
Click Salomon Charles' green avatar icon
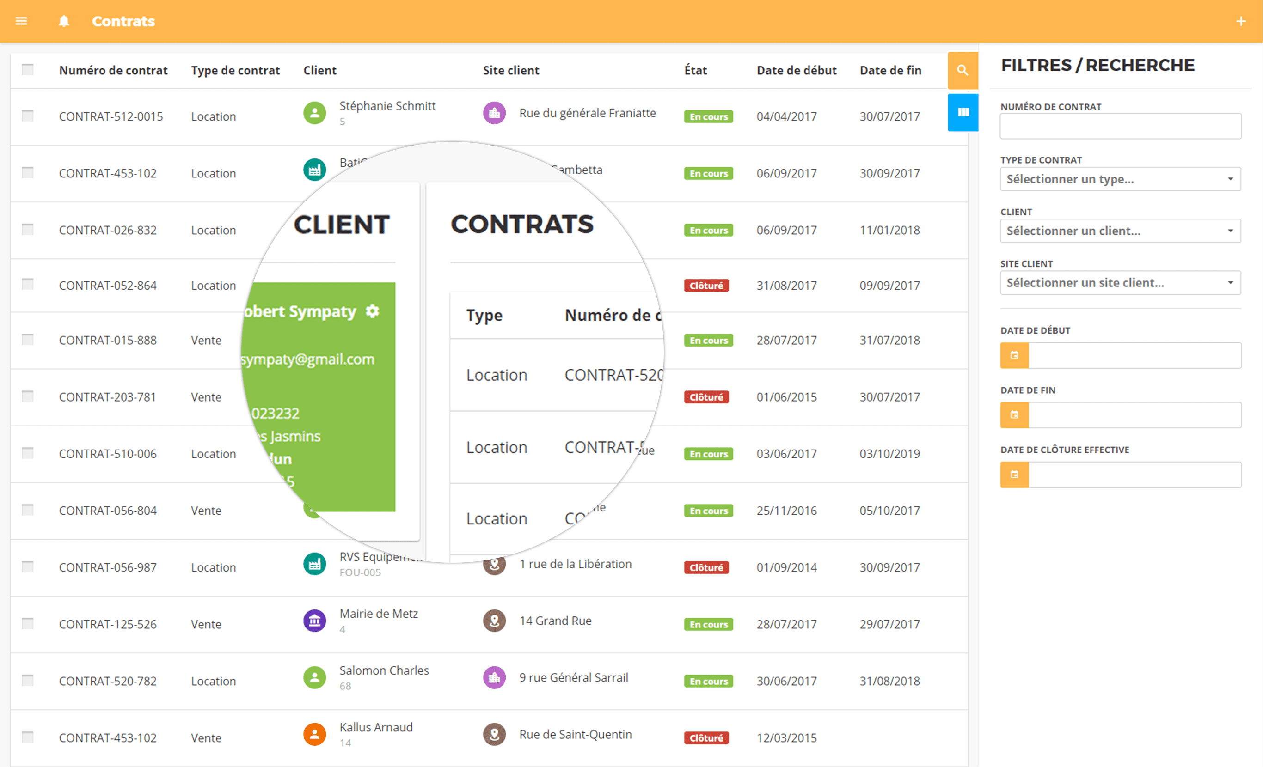[315, 678]
